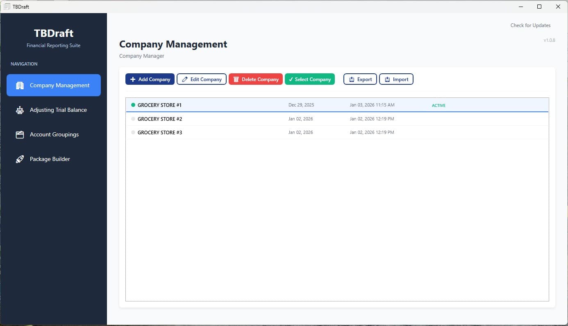Image resolution: width=568 pixels, height=326 pixels.
Task: Check for Updates link
Action: point(530,25)
